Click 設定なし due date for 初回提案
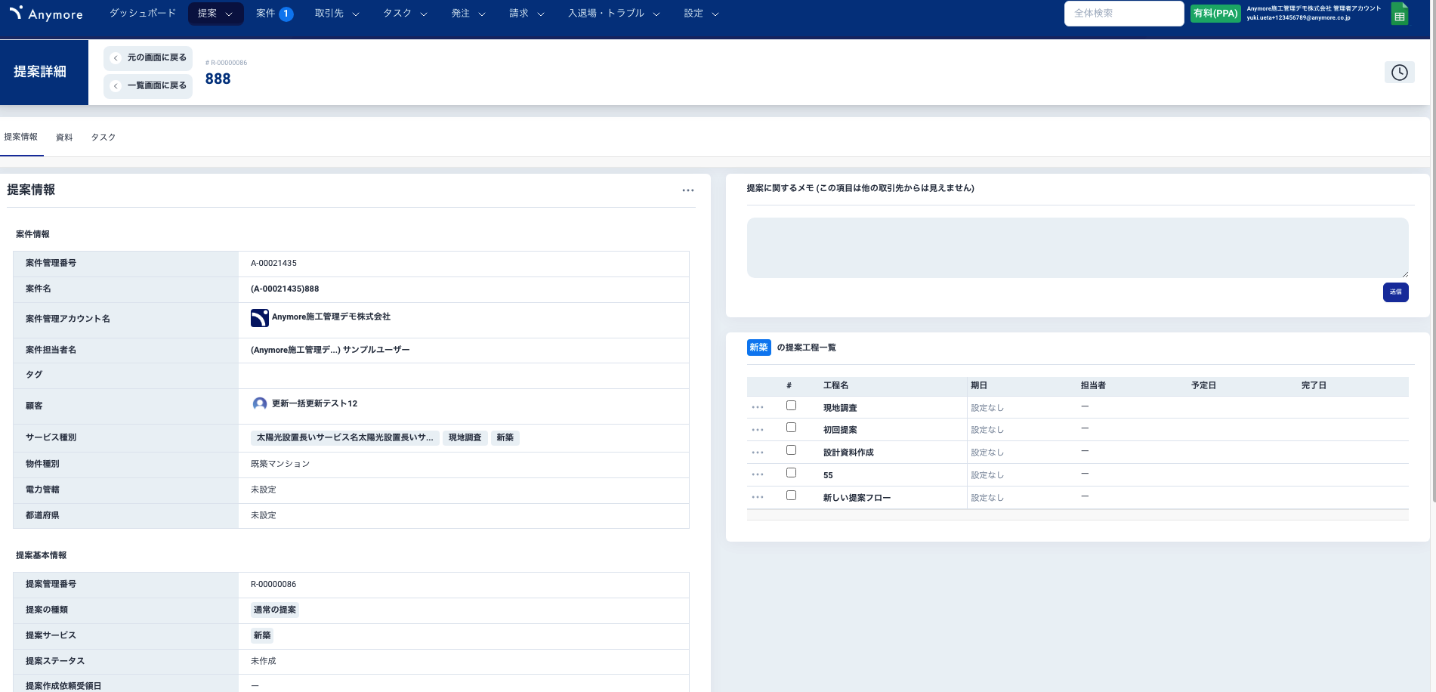Viewport: 1436px width, 692px height. point(987,430)
